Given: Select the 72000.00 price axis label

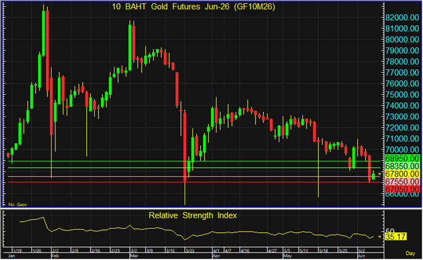Looking at the screenshot, I should (x=402, y=128).
